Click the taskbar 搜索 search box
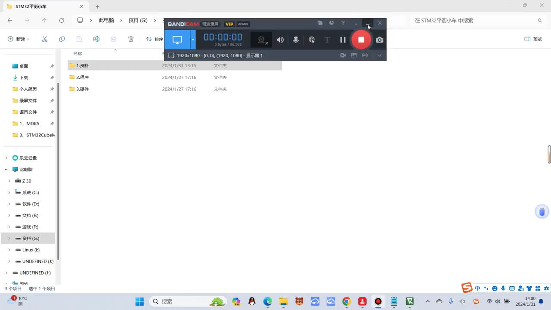Viewport: 551px width, 310px height. pyautogui.click(x=188, y=301)
